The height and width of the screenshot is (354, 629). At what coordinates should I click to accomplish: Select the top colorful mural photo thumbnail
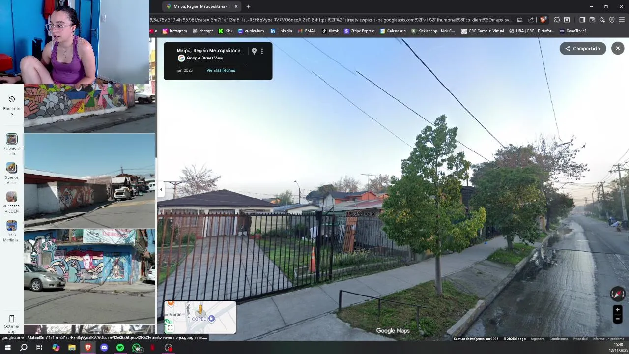coord(89,108)
